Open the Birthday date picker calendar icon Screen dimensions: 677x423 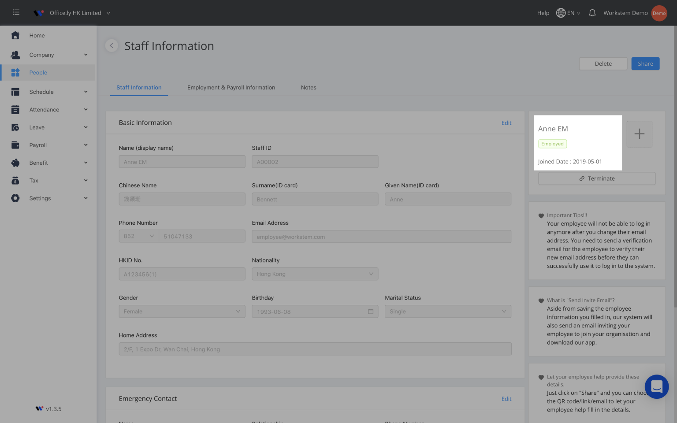coord(371,311)
